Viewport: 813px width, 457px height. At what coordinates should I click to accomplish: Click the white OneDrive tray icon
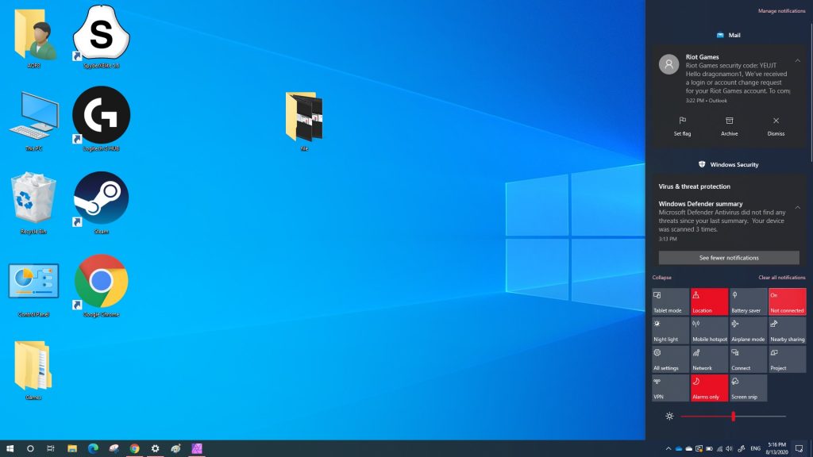[x=688, y=449]
